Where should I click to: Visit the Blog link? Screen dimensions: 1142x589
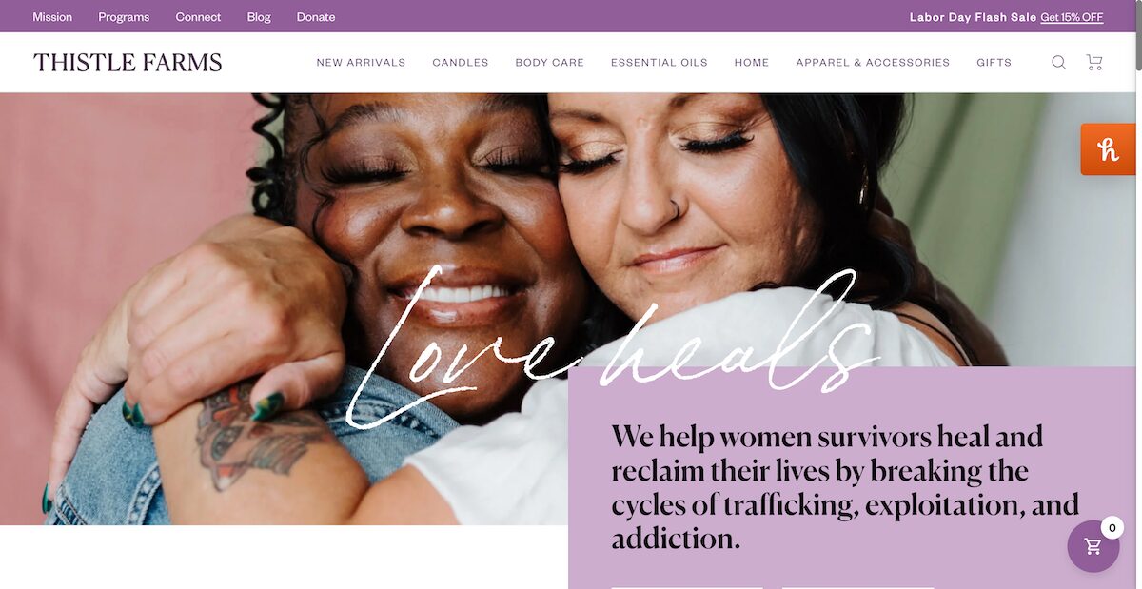pos(259,17)
